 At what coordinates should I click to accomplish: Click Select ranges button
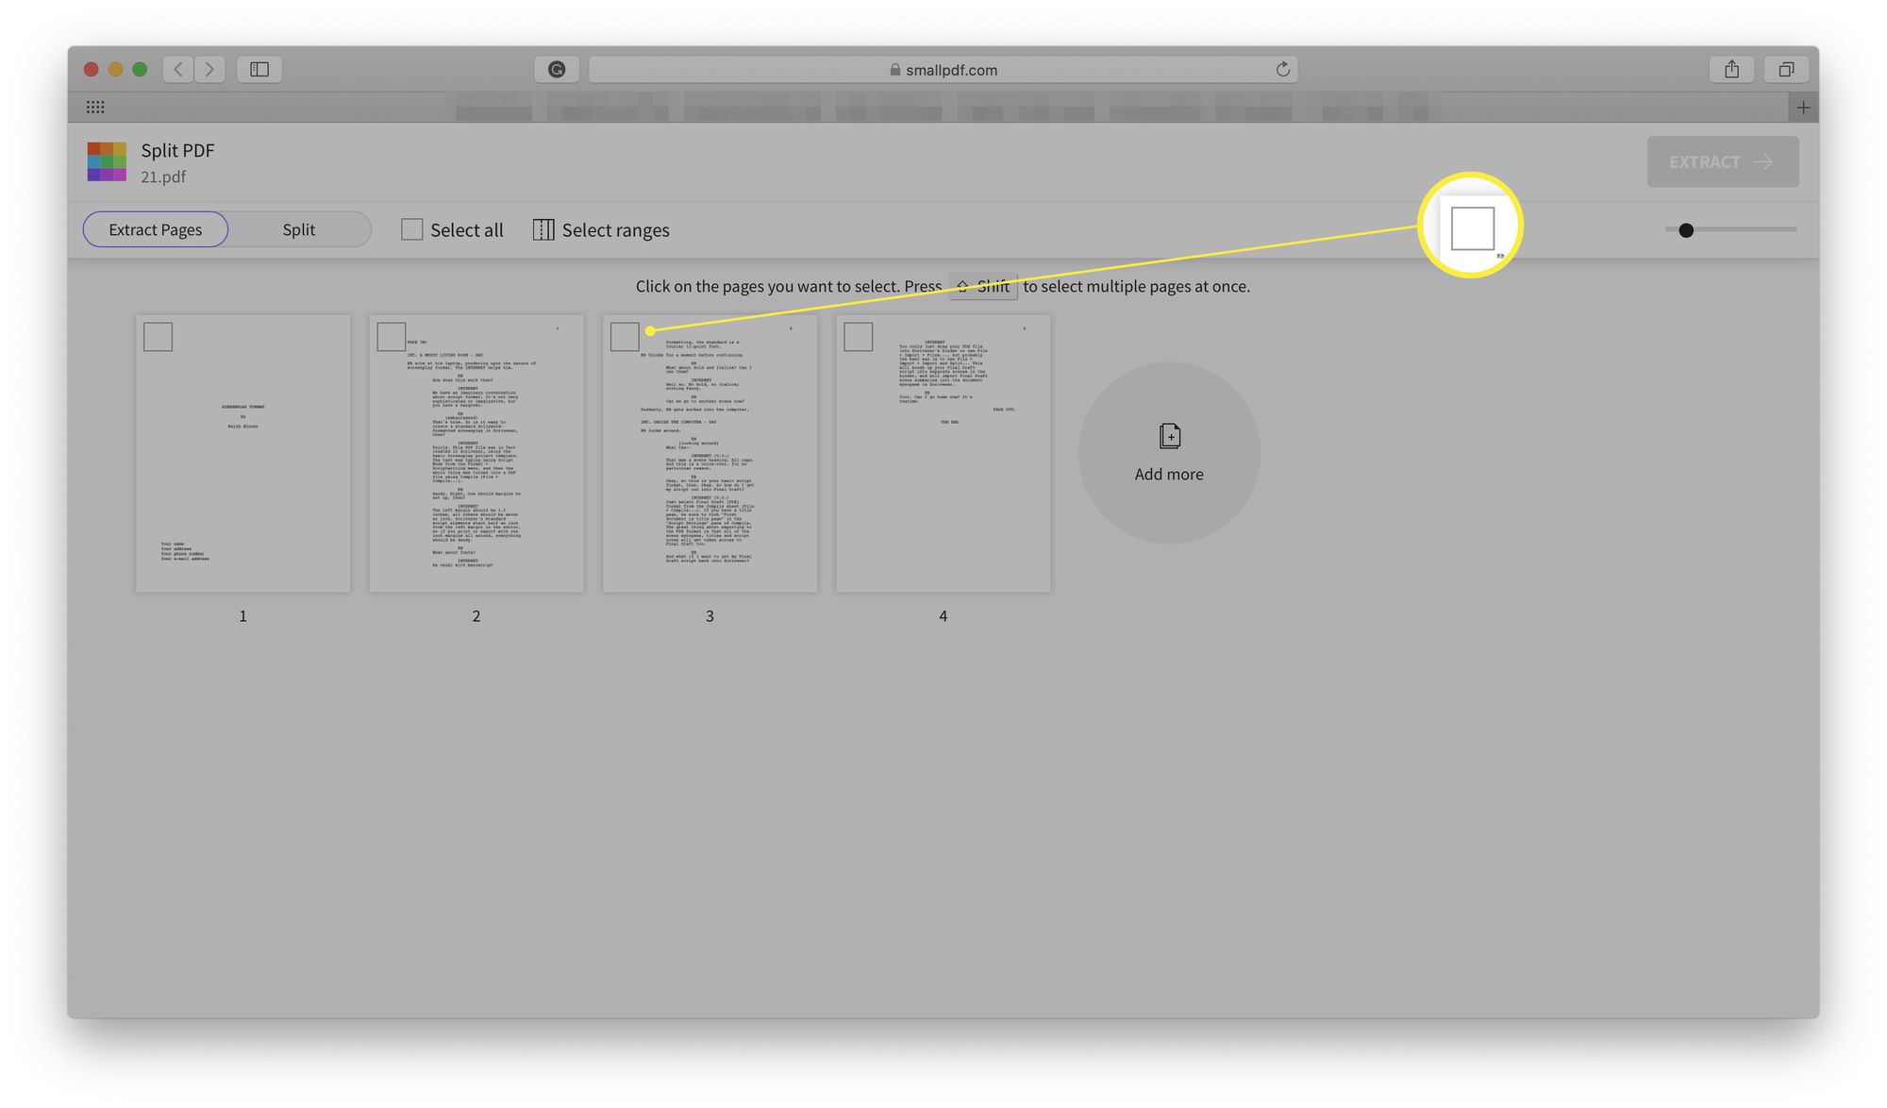(599, 228)
